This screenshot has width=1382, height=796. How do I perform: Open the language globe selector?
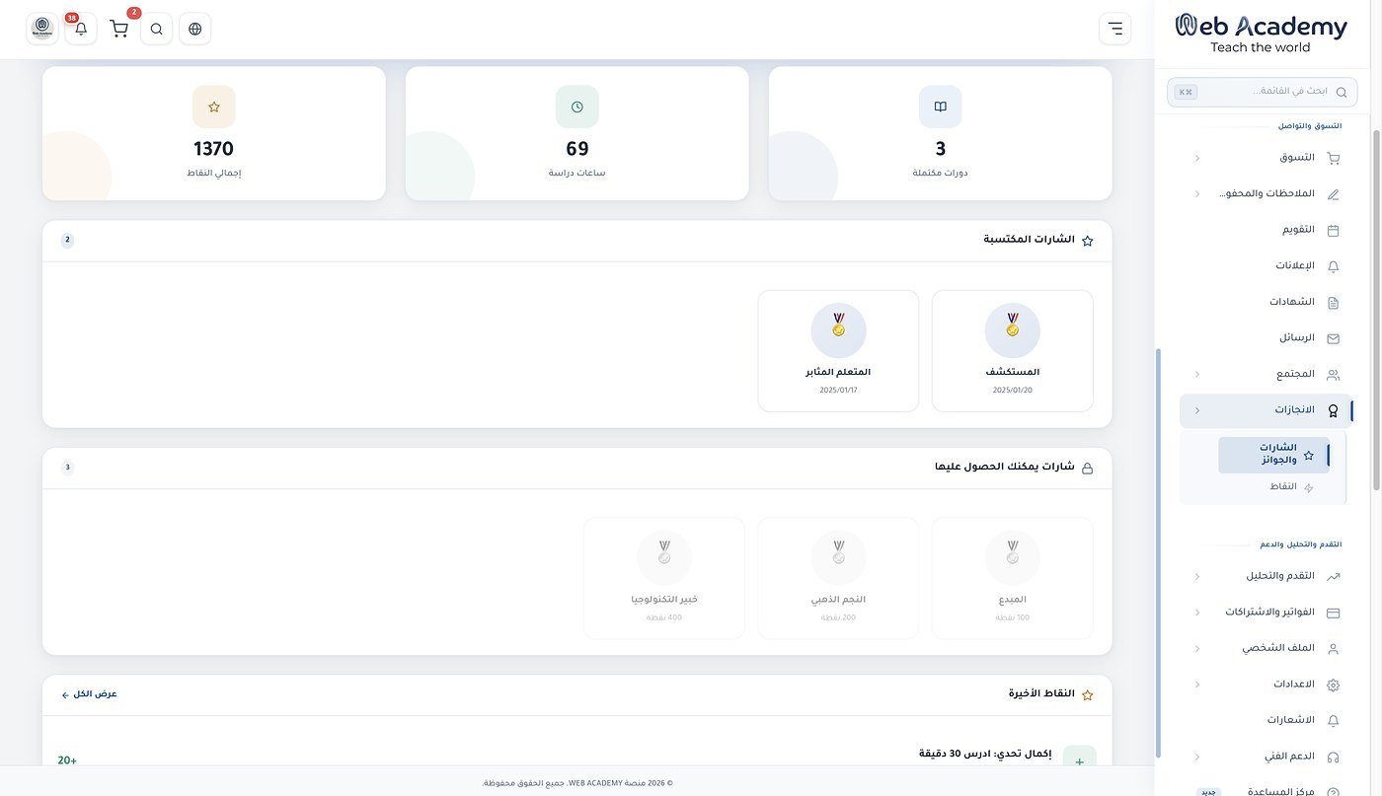195,29
